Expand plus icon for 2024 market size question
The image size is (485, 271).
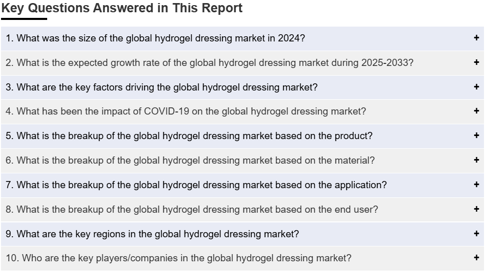476,38
